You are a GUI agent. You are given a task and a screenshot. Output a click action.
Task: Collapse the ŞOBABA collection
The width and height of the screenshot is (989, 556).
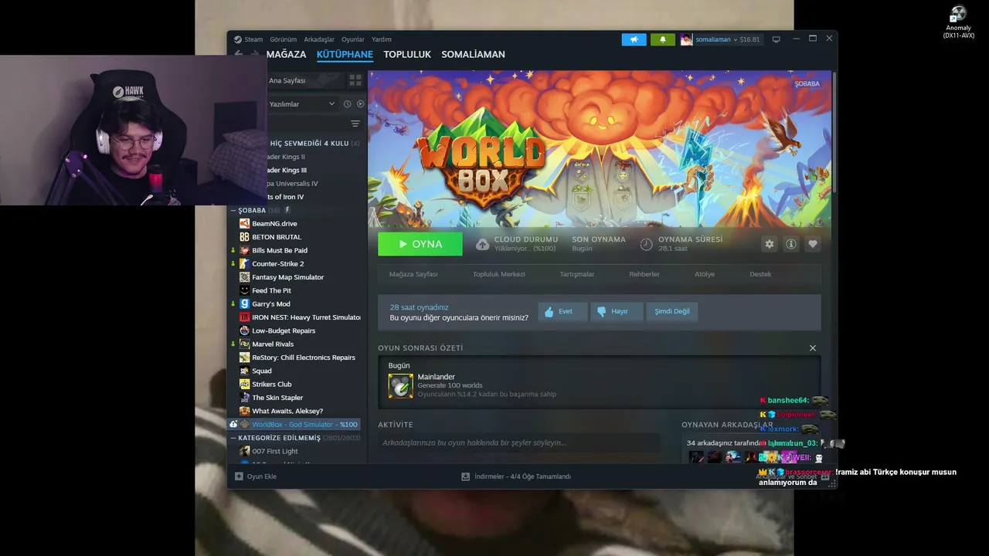[x=234, y=210]
